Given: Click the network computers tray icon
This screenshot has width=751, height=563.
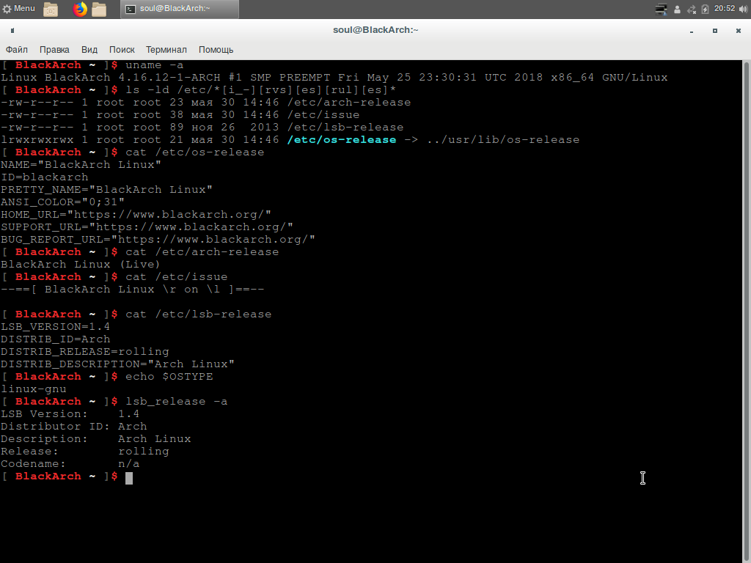Looking at the screenshot, I should [661, 9].
